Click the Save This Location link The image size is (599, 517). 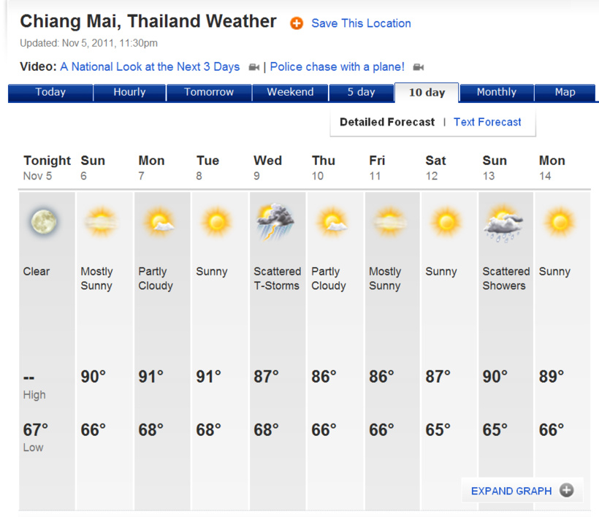(361, 23)
